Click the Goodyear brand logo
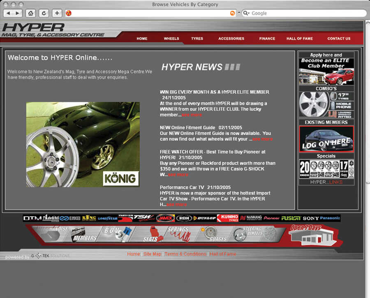 click(x=108, y=219)
